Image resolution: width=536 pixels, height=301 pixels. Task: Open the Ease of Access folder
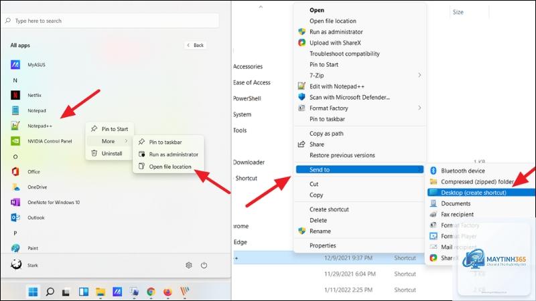(x=252, y=82)
